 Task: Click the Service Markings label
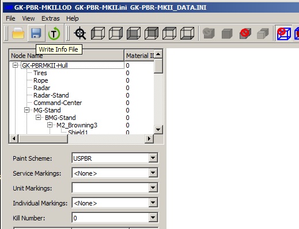click(x=37, y=173)
